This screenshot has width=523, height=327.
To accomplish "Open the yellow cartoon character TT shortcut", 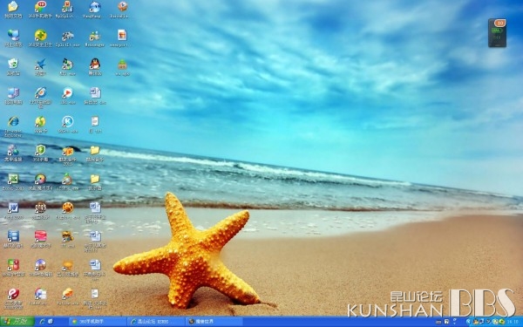I will 68,236.
